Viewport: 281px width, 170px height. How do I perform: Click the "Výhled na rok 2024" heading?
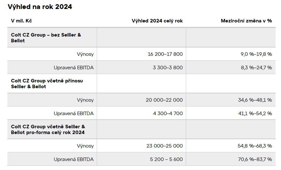[40, 7]
